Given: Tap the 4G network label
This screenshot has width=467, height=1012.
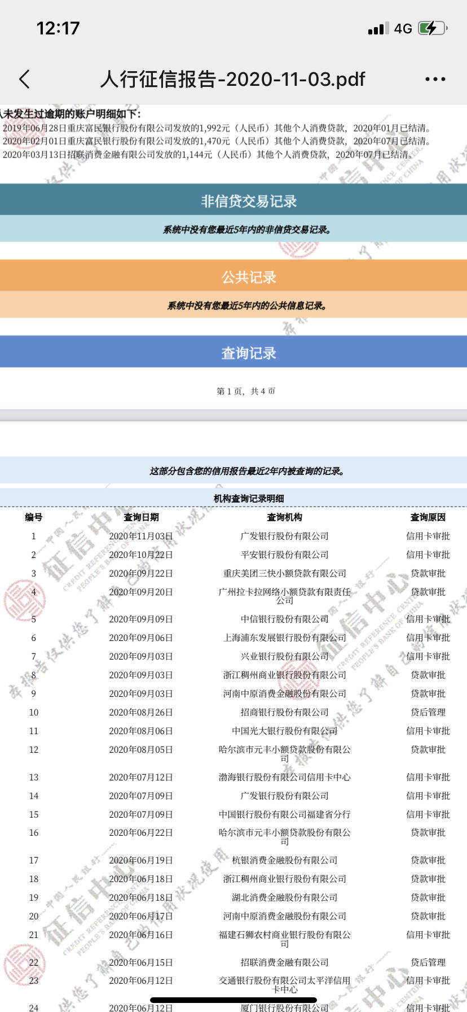Looking at the screenshot, I should point(403,29).
